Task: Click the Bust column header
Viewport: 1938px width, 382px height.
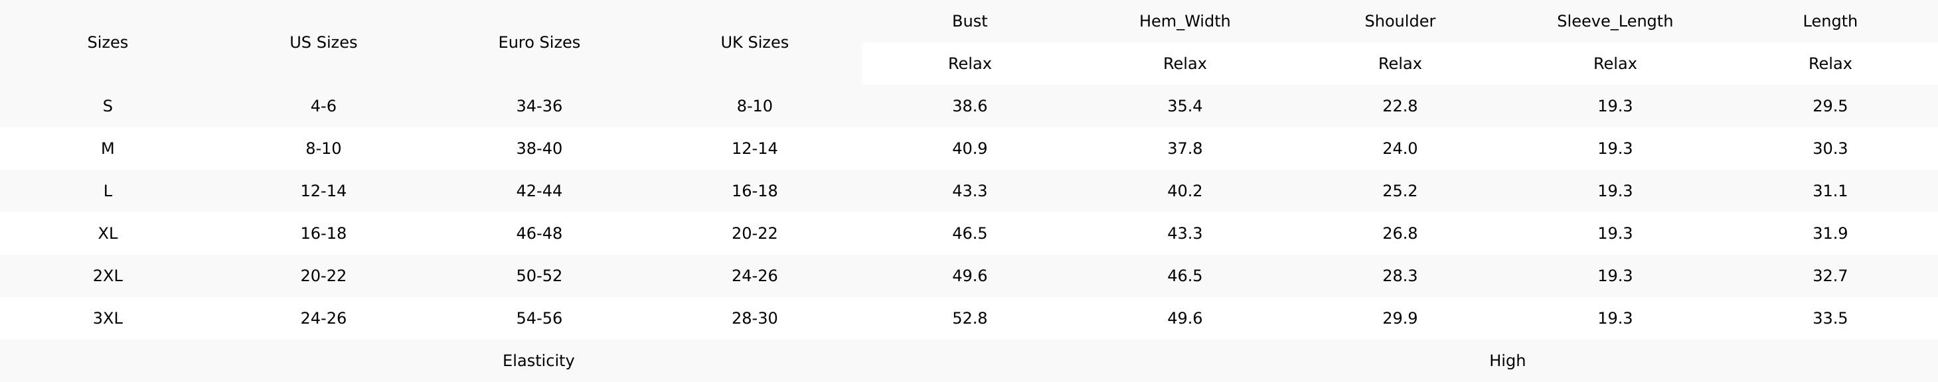Action: pyautogui.click(x=969, y=21)
